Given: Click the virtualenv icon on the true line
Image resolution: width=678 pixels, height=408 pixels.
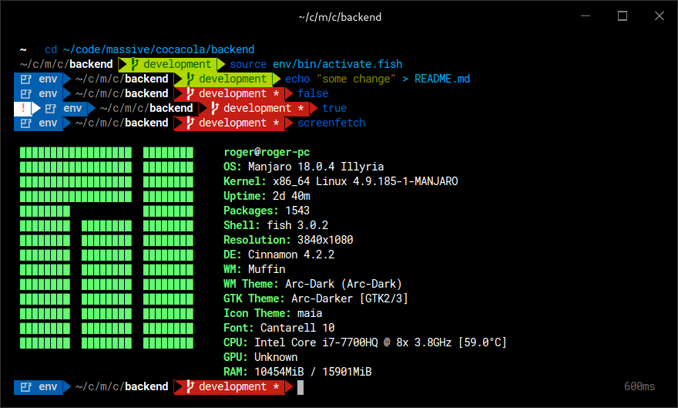Looking at the screenshot, I should click(51, 109).
